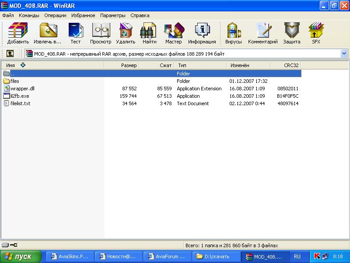Click the taskbar clock showing 8:18
Screen dimensions: 350x263
click(x=338, y=256)
